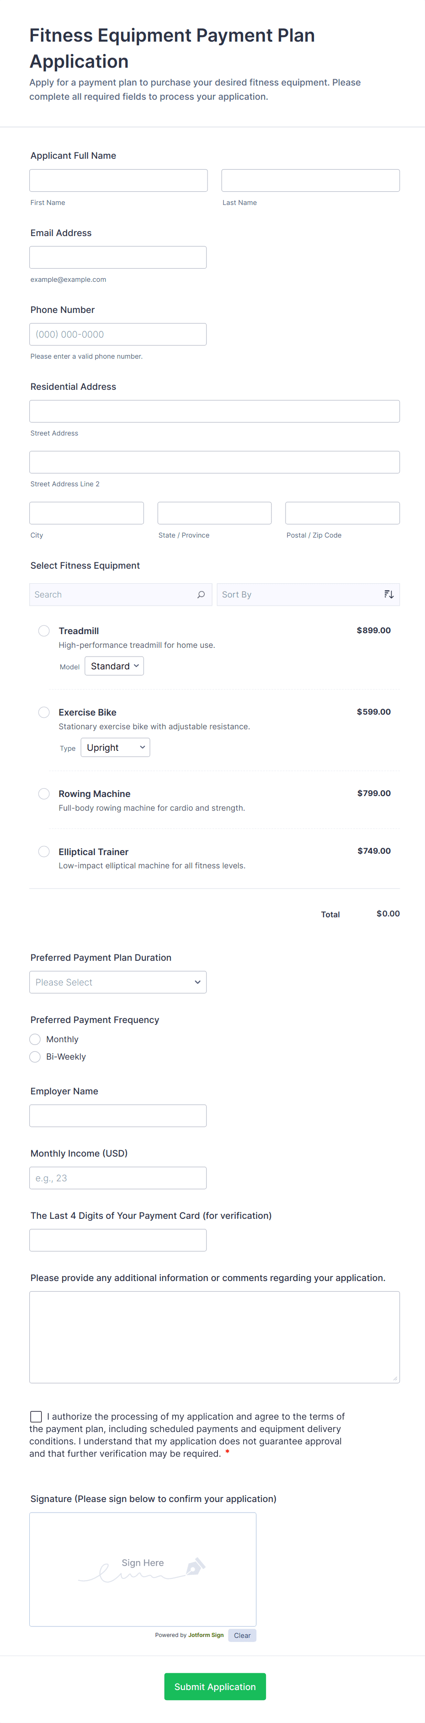Click the additional comments text area
Image resolution: width=425 pixels, height=1723 pixels.
pyautogui.click(x=214, y=1338)
